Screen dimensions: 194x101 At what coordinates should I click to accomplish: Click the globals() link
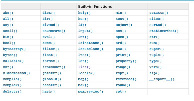point(52,79)
